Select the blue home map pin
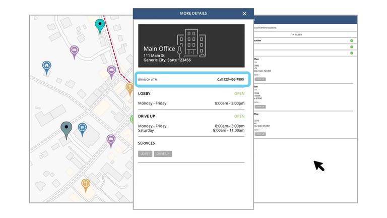The width and height of the screenshot is (387, 218). click(x=46, y=66)
